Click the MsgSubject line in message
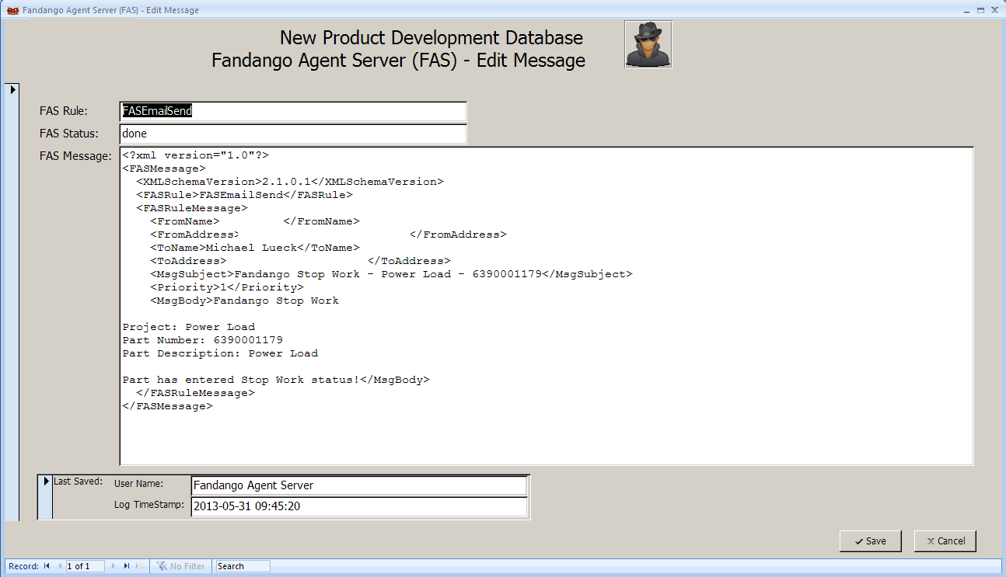The image size is (1006, 577). pos(391,274)
